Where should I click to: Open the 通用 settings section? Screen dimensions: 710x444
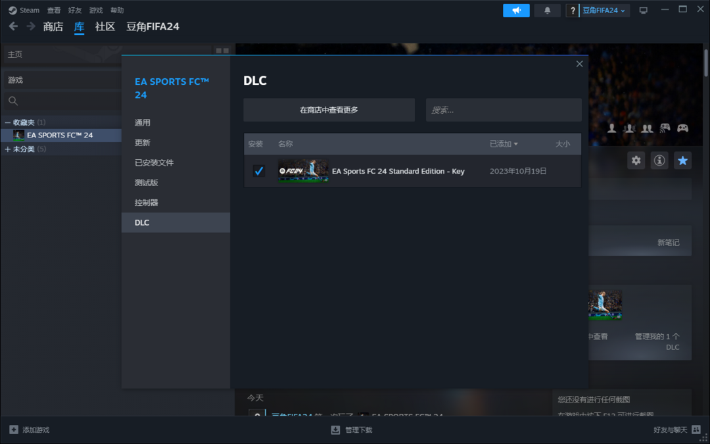coord(176,123)
